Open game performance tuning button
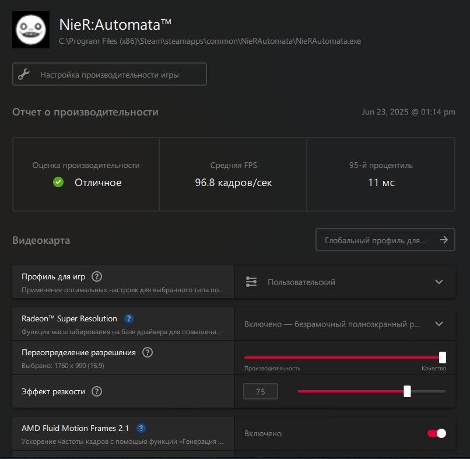The image size is (470, 459). tap(110, 74)
